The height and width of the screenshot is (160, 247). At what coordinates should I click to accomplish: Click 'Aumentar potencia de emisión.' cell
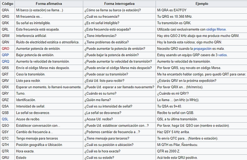(x=49, y=48)
